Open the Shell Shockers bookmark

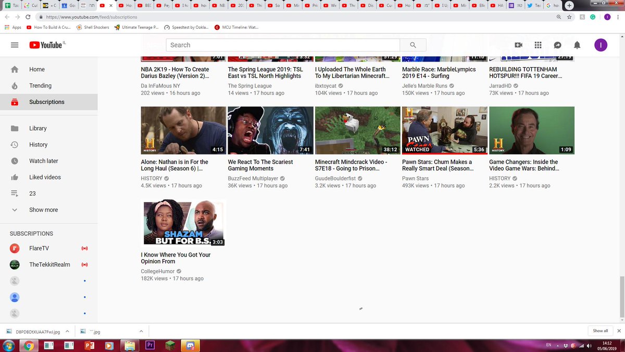point(93,27)
